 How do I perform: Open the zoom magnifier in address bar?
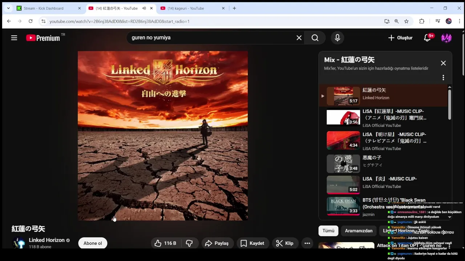tap(397, 21)
